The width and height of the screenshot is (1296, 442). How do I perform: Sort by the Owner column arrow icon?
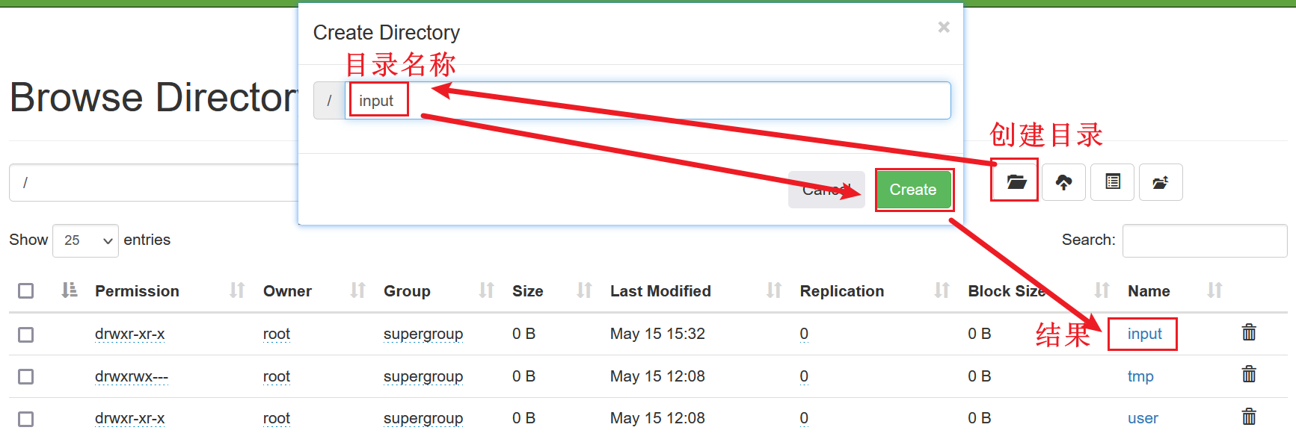[x=358, y=290]
